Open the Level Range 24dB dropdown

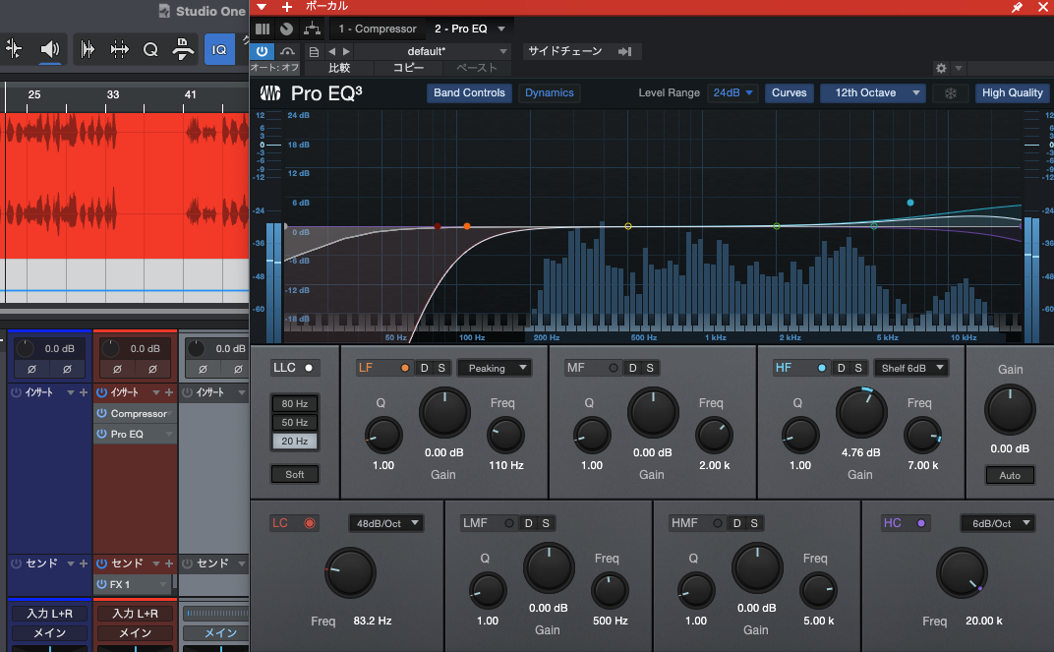pyautogui.click(x=733, y=93)
